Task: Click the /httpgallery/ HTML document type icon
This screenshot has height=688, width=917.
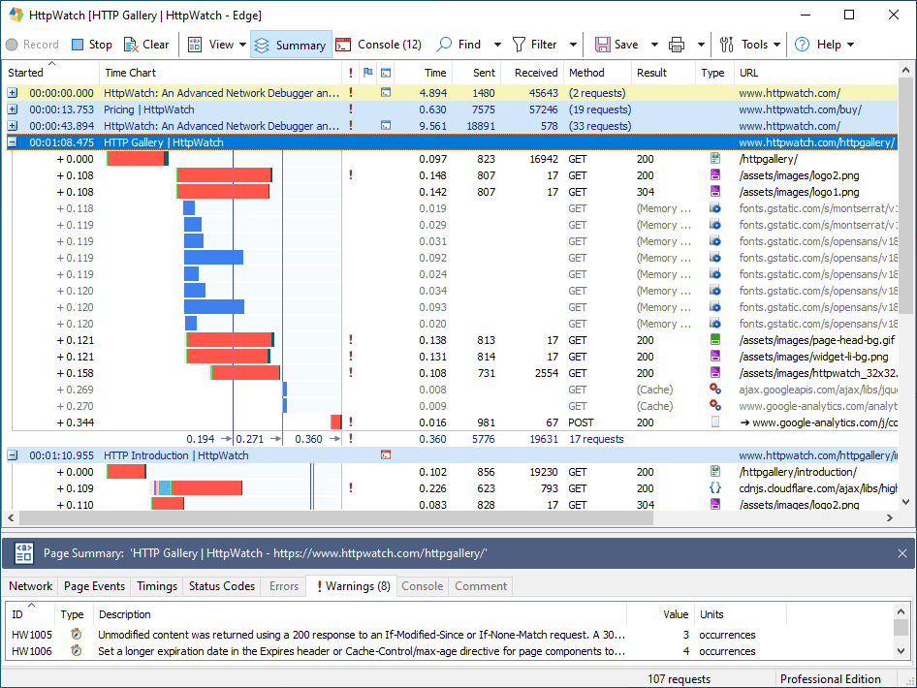Action: [x=714, y=158]
